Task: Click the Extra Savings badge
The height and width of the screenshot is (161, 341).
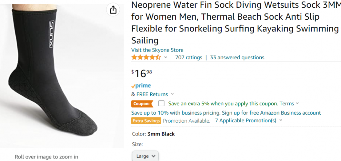Action: coord(146,121)
